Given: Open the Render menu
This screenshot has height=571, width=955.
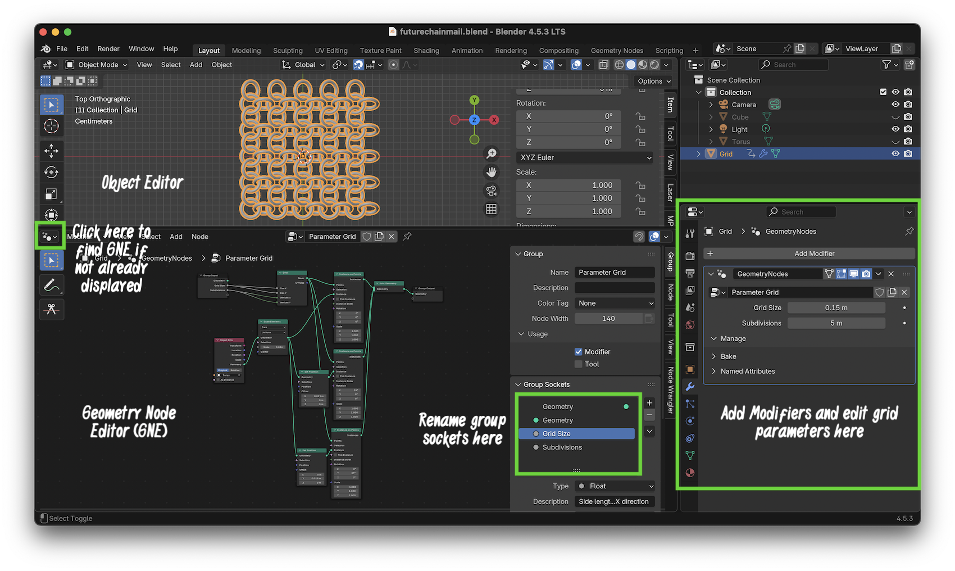Looking at the screenshot, I should [108, 49].
